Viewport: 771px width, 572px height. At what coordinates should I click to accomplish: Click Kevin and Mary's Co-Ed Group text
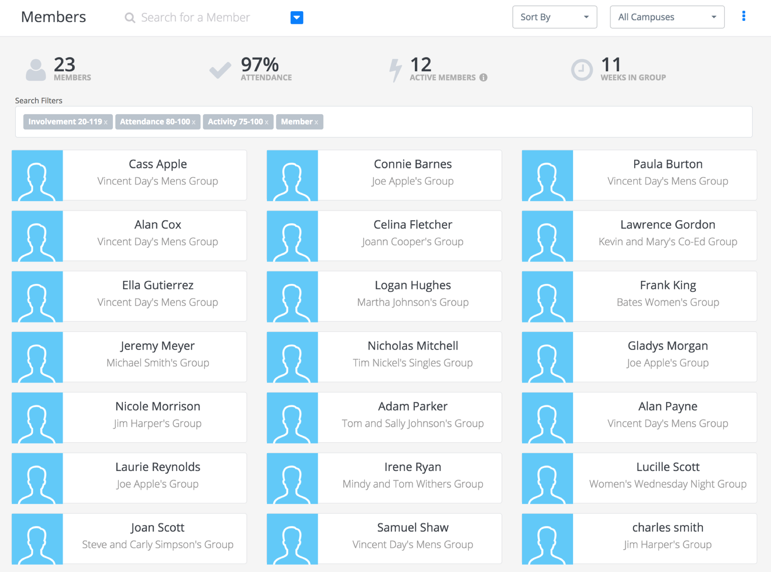[x=668, y=242]
